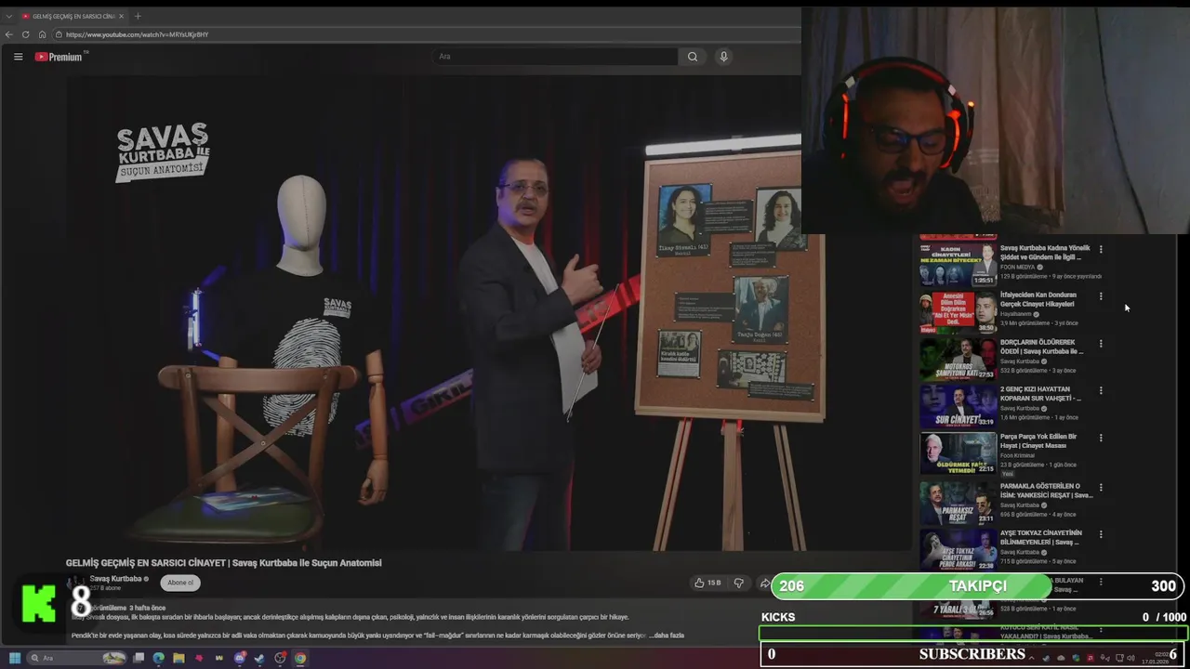Open options menu for 'Parça Parça Yok Edilen' video
The height and width of the screenshot is (669, 1190).
[x=1101, y=438]
